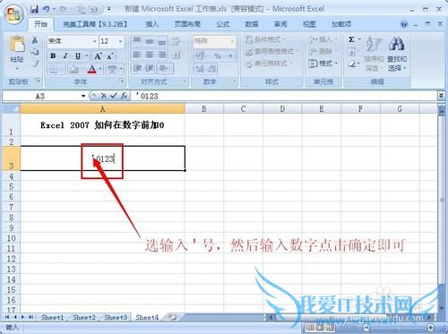This screenshot has height=334, width=448.
Task: Apply the comma thousands separator style
Action: [x=230, y=56]
